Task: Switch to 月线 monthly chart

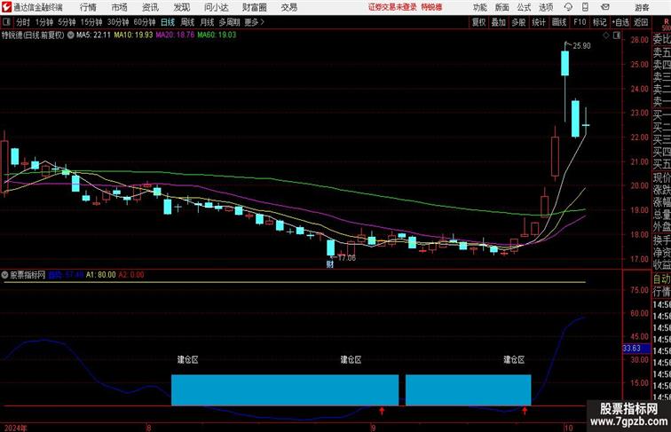Action: [x=207, y=22]
